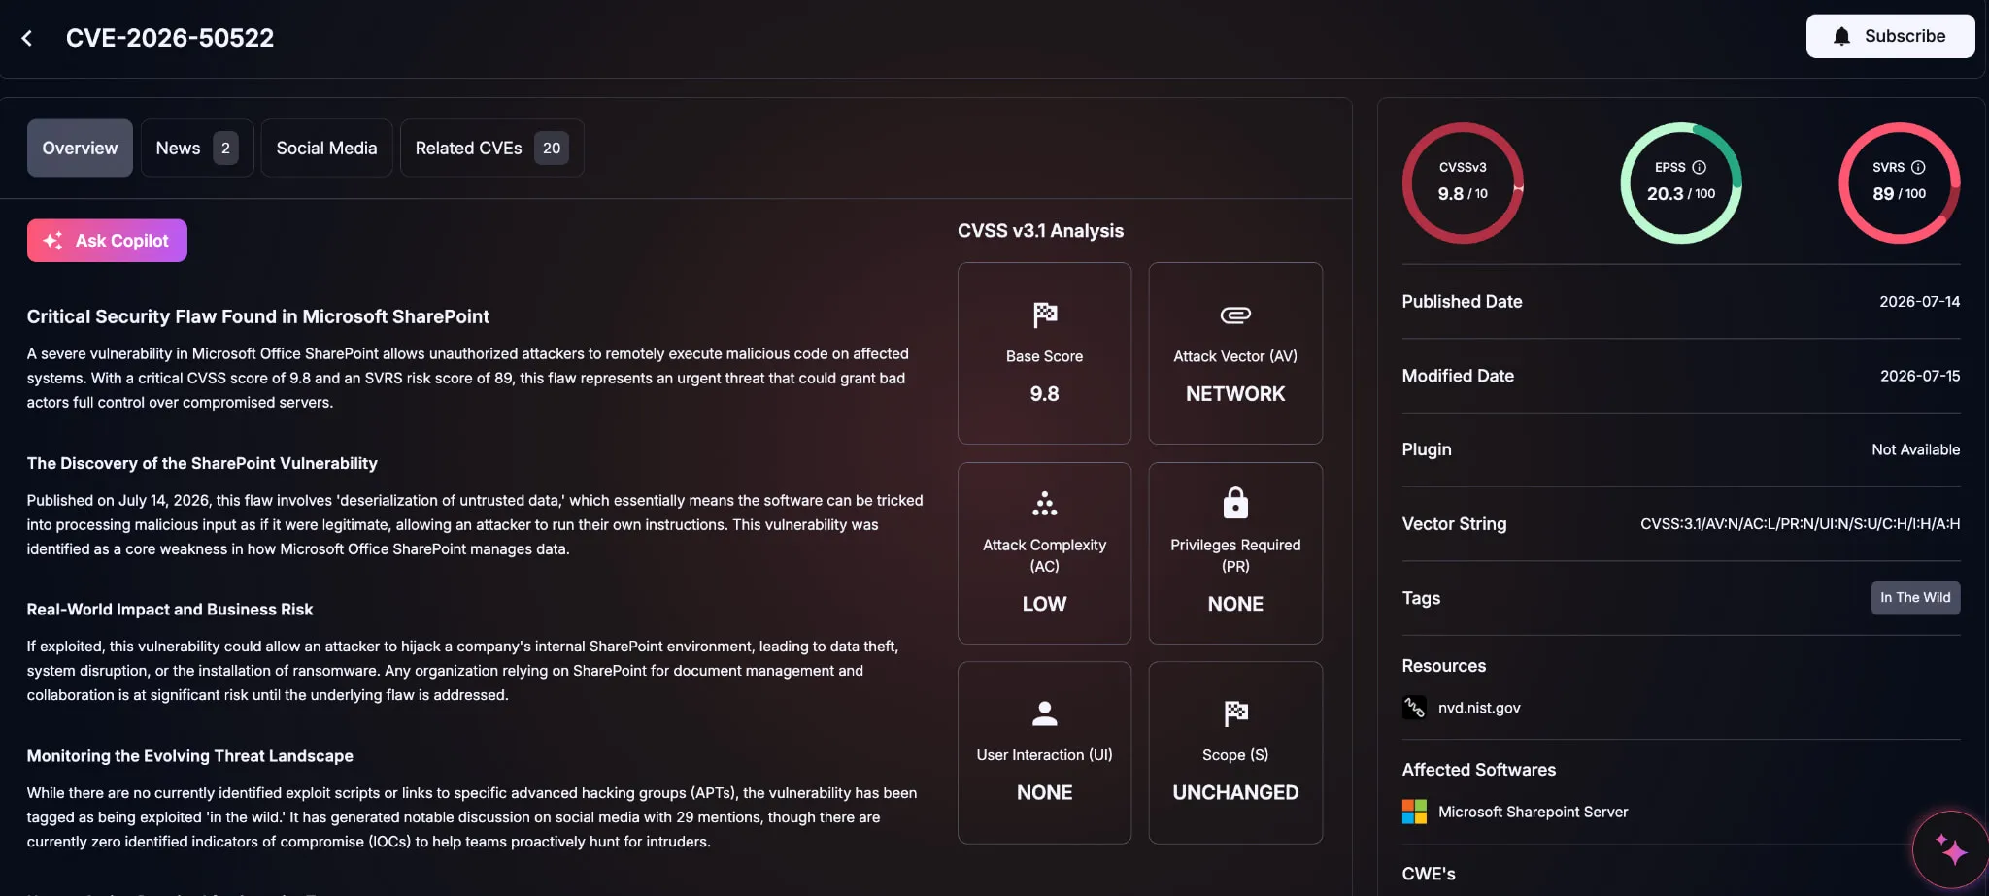Open the EPSS info tooltip icon

pyautogui.click(x=1699, y=167)
